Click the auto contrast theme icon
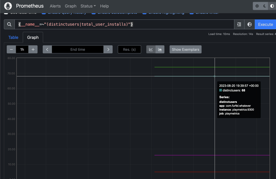 (272, 6)
